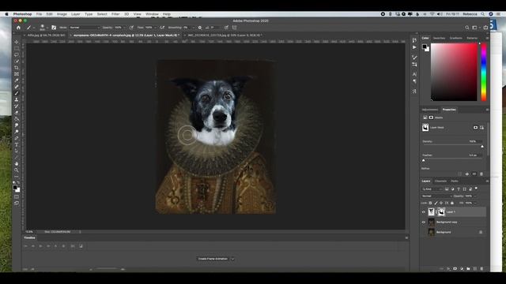Viewport: 506px width, 284px height.
Task: Open layer Fill dropdown arrow
Action: [474, 204]
